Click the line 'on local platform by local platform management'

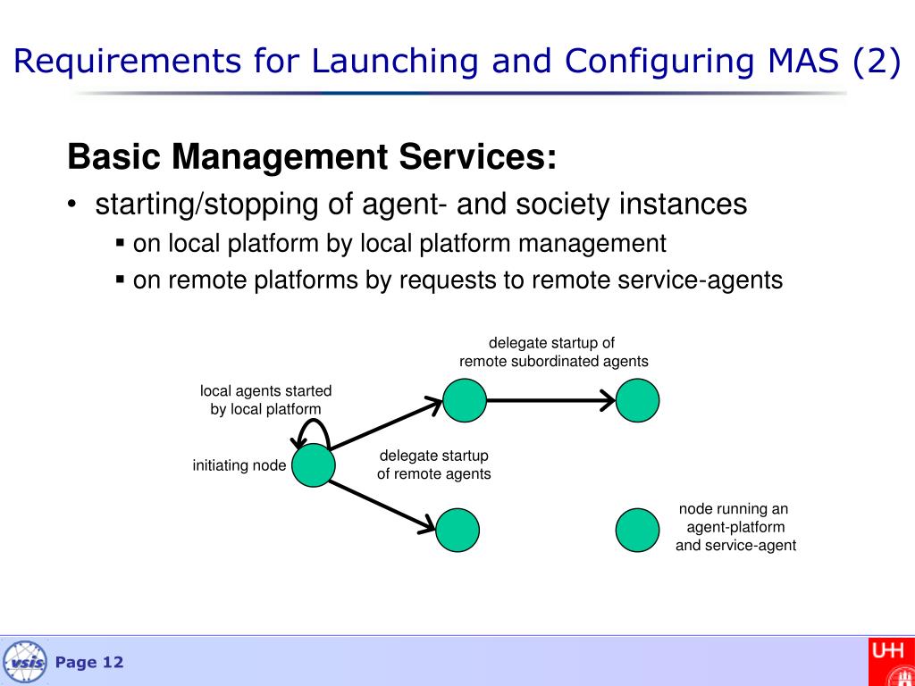coord(399,243)
